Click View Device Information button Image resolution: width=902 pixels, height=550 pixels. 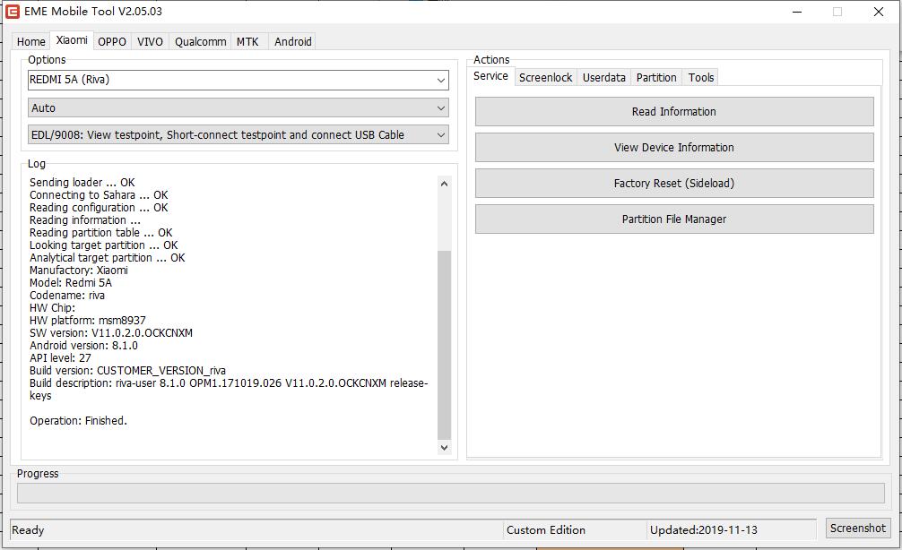[x=674, y=147]
